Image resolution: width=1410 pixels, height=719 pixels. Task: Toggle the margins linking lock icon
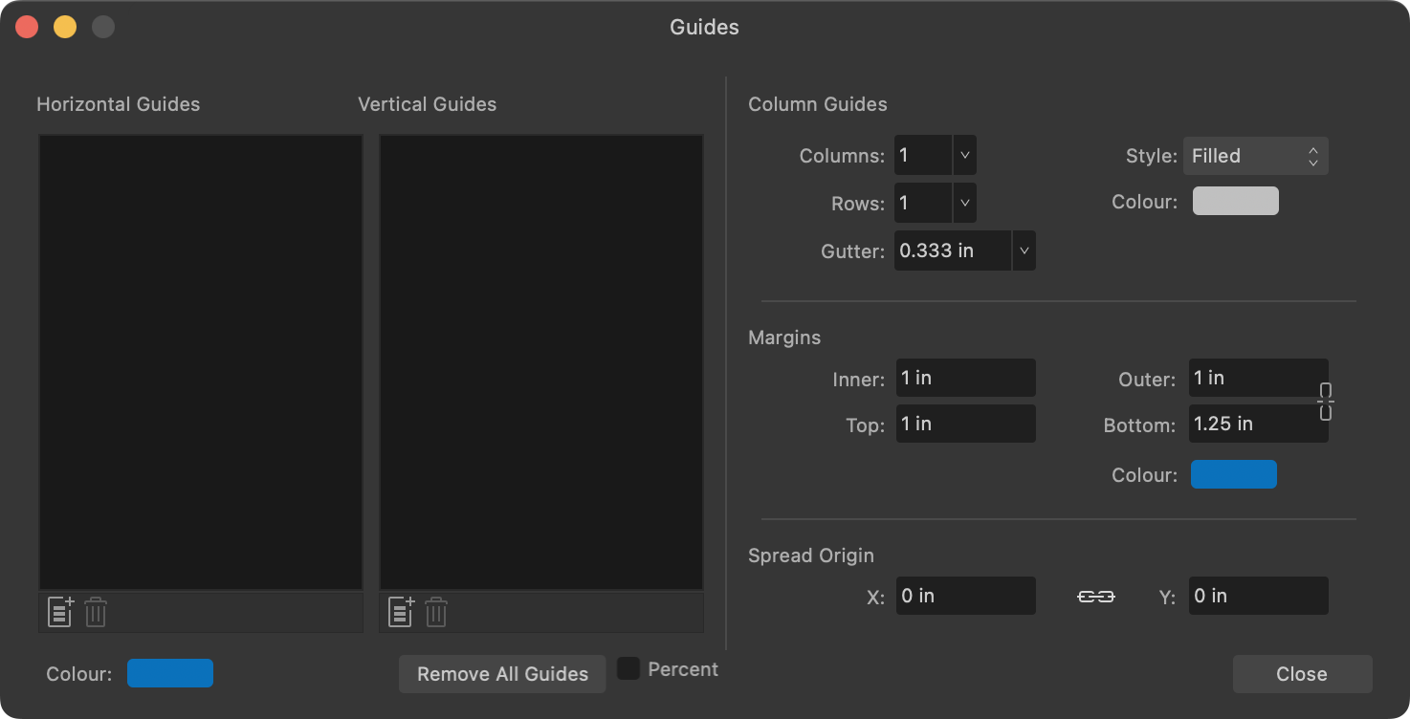coord(1326,401)
